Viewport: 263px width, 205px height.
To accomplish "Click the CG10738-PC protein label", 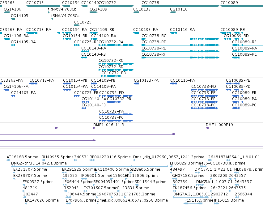I will [203, 105].
